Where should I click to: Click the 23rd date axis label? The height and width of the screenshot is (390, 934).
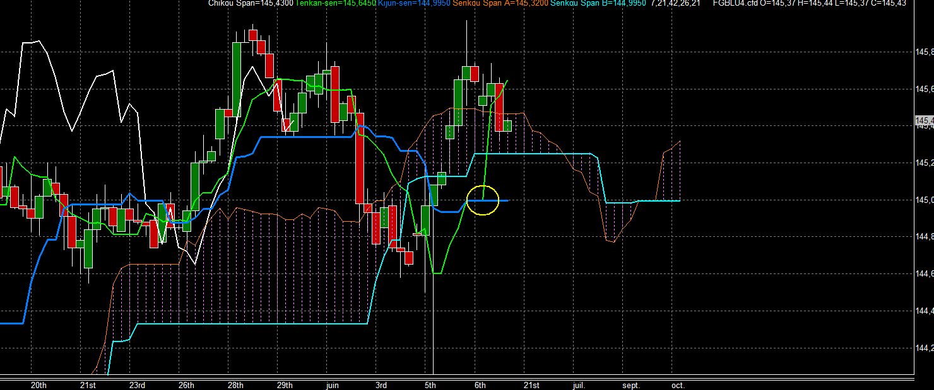click(x=137, y=385)
